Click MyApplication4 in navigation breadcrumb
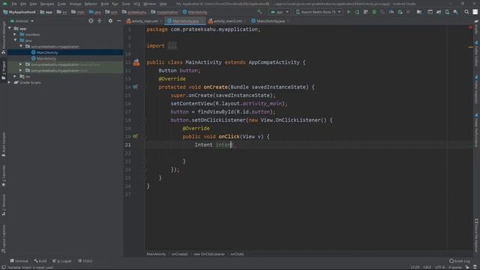This screenshot has width=480, height=270. [19, 12]
